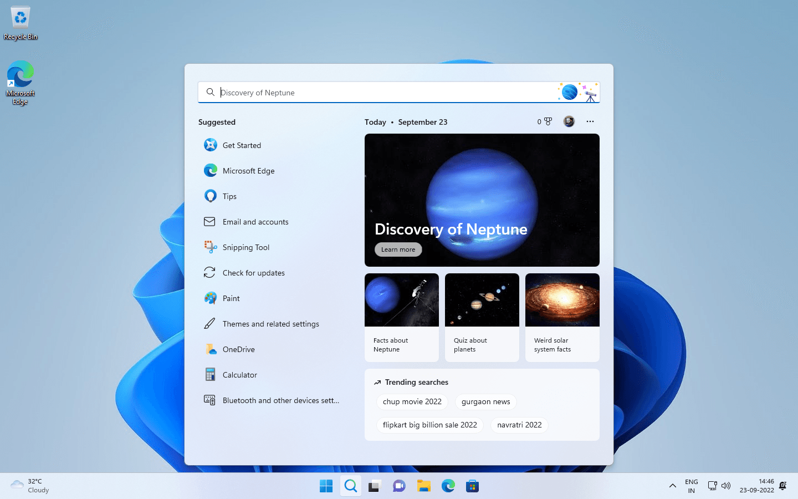Open the Paint app icon
Viewport: 798px width, 499px height.
click(210, 298)
